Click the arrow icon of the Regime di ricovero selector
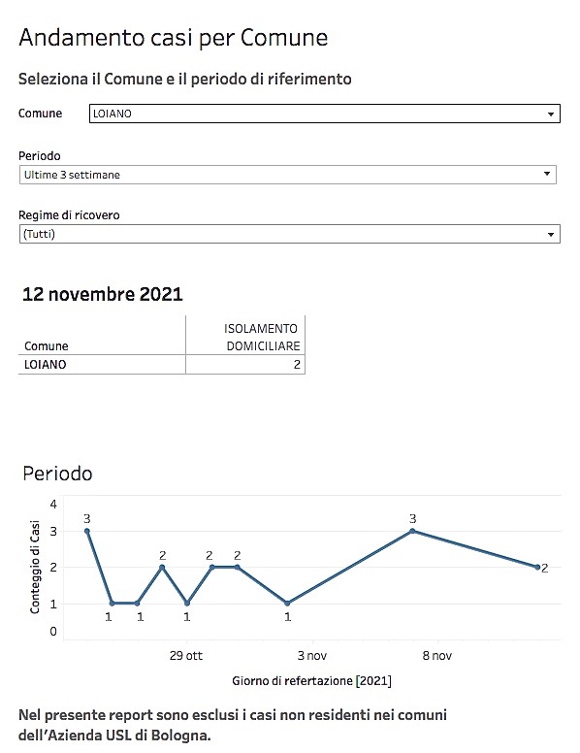This screenshot has height=753, width=580. pos(551,235)
